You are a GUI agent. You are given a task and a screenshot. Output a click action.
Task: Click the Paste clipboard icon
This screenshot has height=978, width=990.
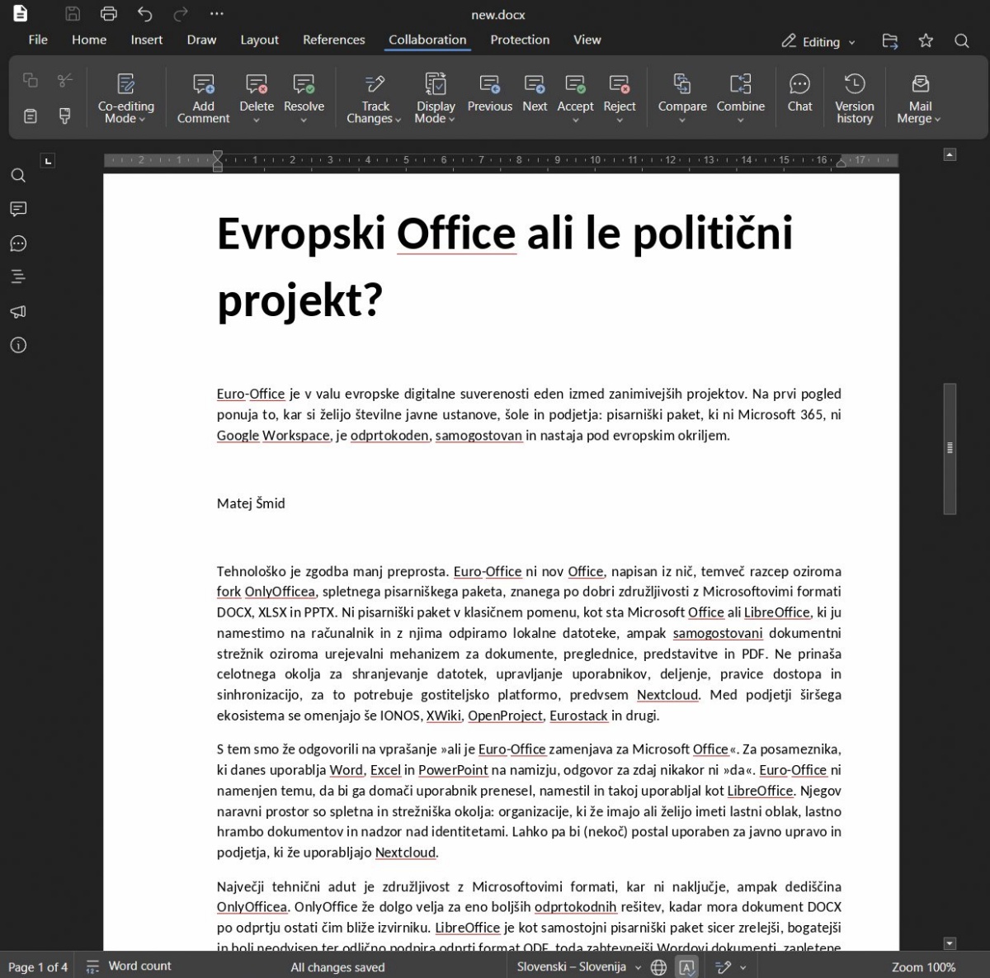(x=31, y=116)
